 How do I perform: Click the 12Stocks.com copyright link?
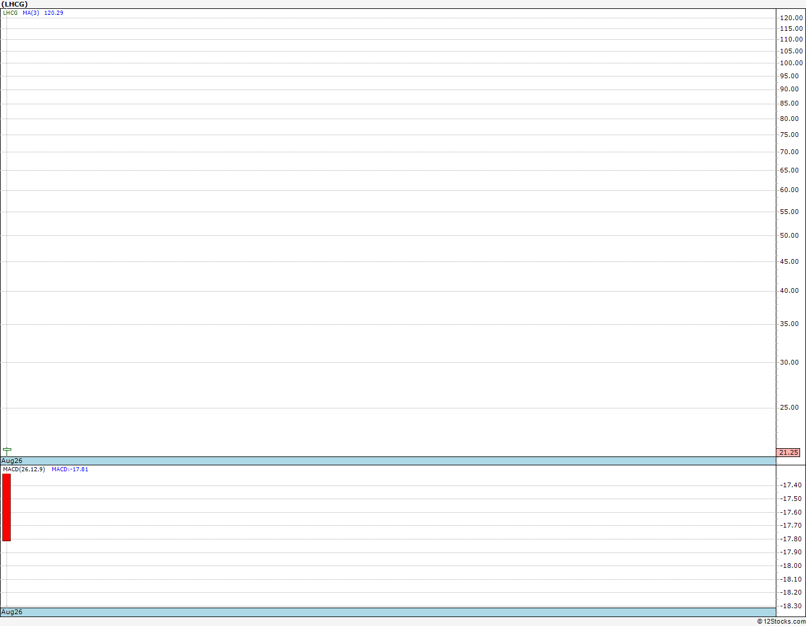781,621
